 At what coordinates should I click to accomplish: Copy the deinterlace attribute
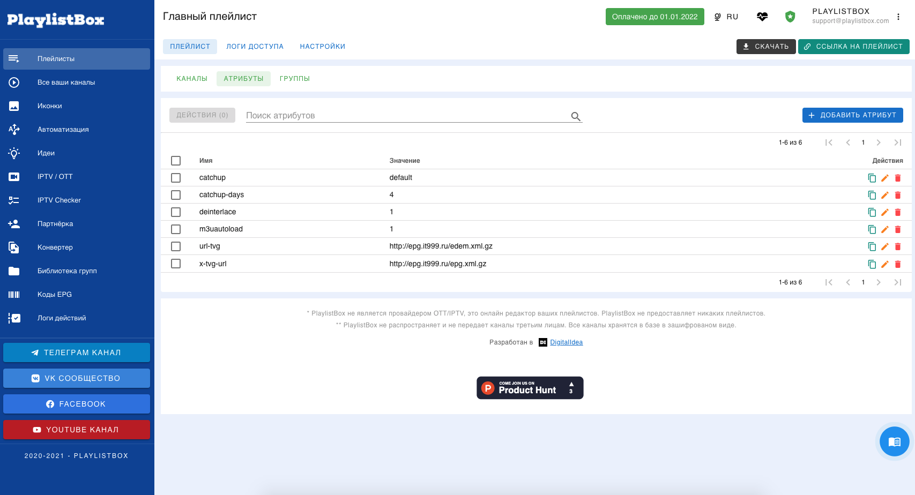[x=872, y=212]
